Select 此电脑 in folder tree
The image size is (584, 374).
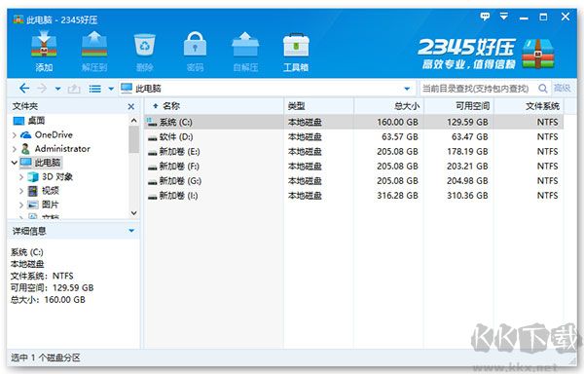(48, 163)
